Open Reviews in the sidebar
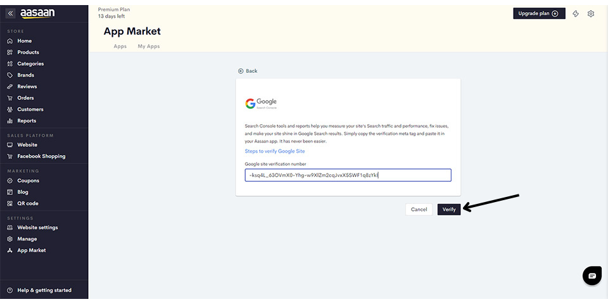This screenshot has width=608, height=304. point(27,87)
